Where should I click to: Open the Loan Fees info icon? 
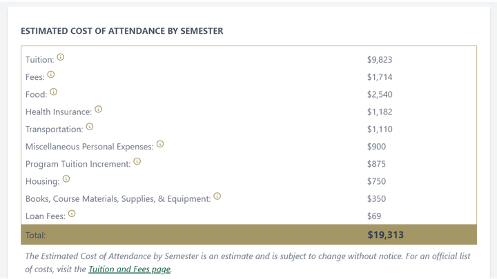click(72, 214)
